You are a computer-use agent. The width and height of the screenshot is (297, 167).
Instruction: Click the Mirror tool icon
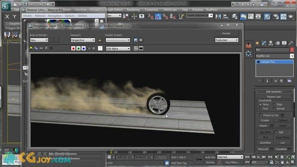tap(218, 17)
